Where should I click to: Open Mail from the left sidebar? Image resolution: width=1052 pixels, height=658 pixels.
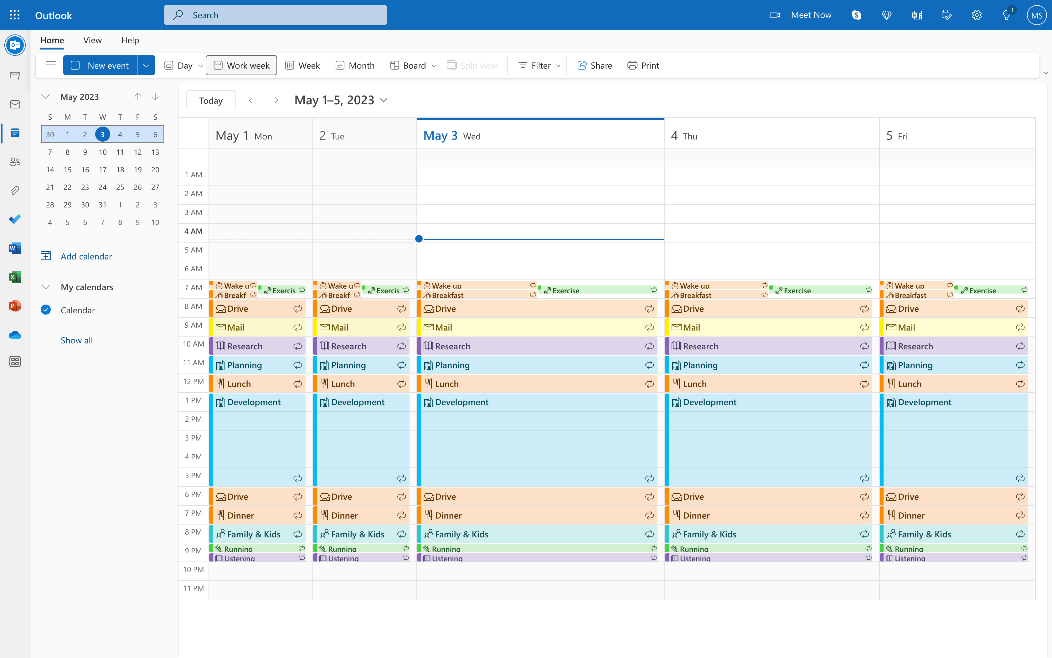pos(15,104)
